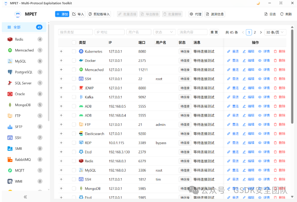Click the WMI sidebar icon
This screenshot has height=202, width=297.
pos(10,181)
